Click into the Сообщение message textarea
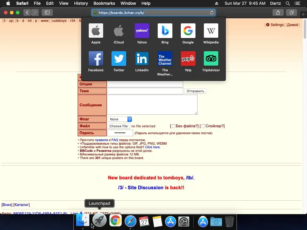This screenshot has height=230, width=307. [152, 105]
